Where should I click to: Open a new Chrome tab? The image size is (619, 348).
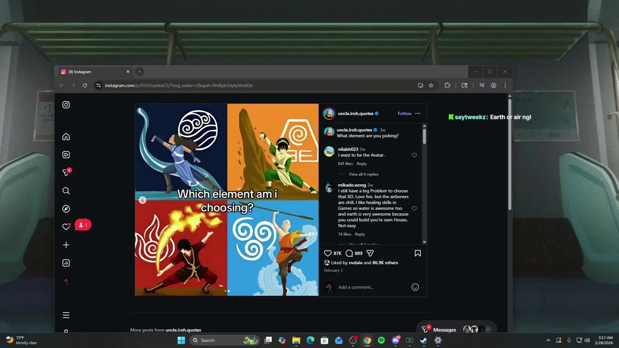pyautogui.click(x=139, y=72)
